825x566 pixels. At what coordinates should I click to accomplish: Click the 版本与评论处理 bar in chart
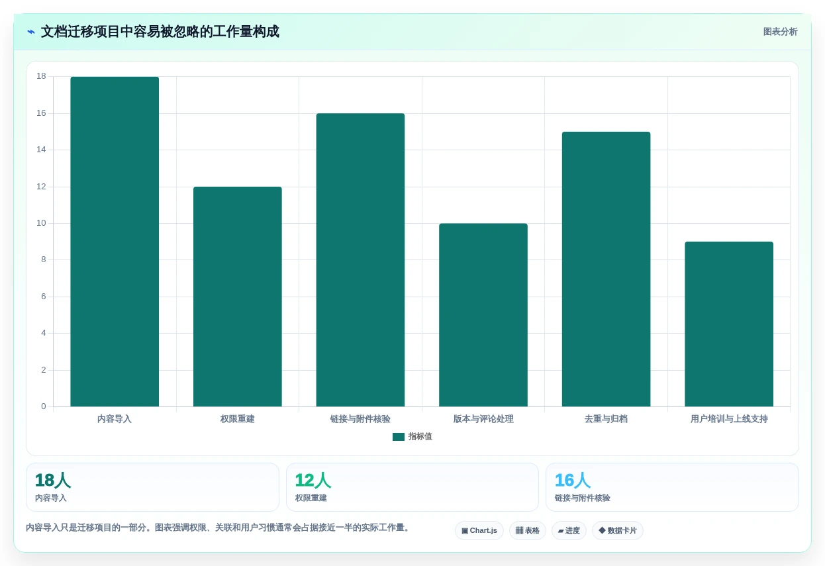pos(483,315)
